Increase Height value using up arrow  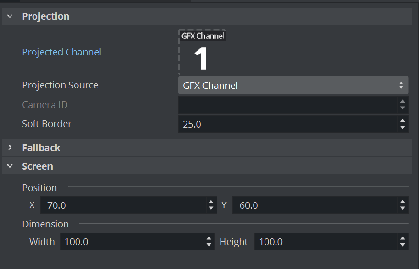(x=402, y=238)
